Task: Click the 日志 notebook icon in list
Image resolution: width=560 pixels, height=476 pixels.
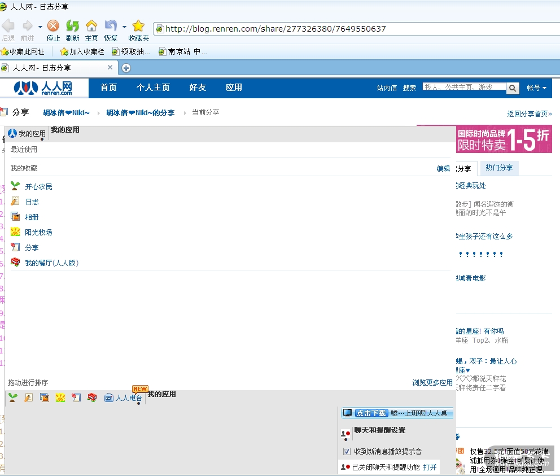Action: 15,201
